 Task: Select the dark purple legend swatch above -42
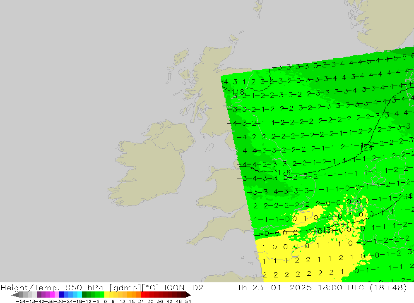[x=39, y=295]
